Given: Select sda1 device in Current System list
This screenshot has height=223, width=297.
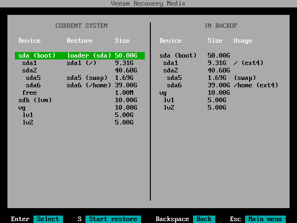Looking at the screenshot, I should pos(29,63).
